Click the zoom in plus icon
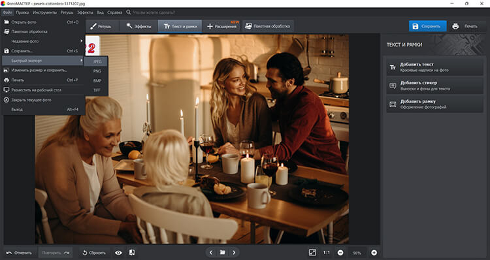The height and width of the screenshot is (260, 490). pyautogui.click(x=374, y=253)
